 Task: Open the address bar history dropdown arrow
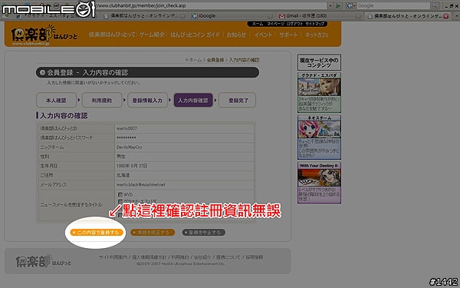(330, 5)
